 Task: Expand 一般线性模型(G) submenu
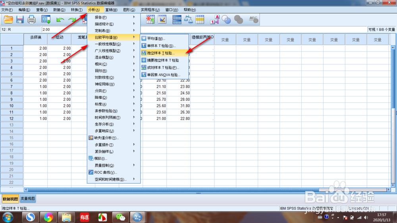(x=114, y=44)
